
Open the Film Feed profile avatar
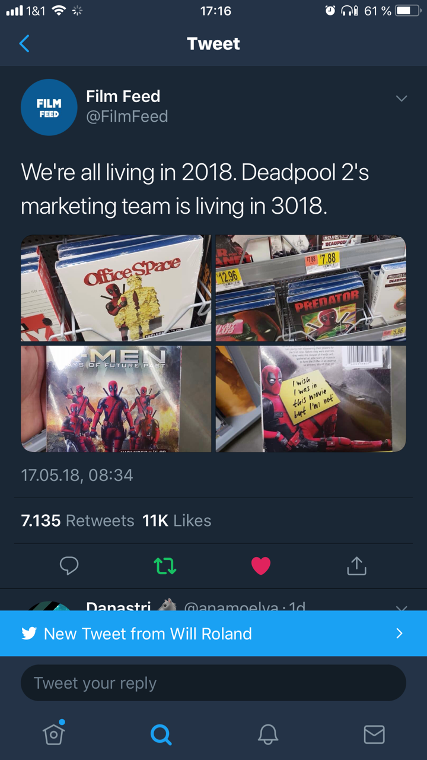point(49,107)
